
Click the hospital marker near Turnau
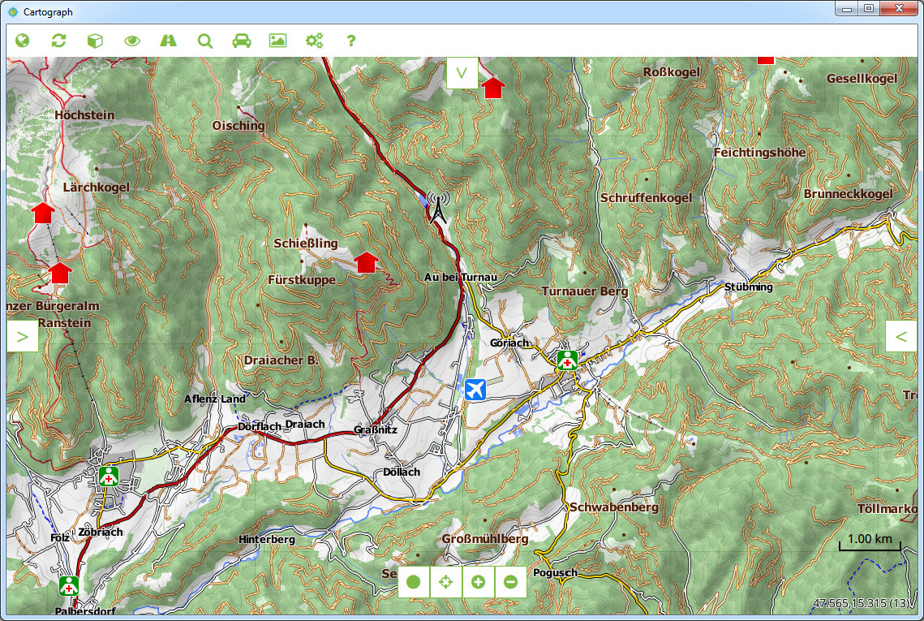(x=567, y=360)
